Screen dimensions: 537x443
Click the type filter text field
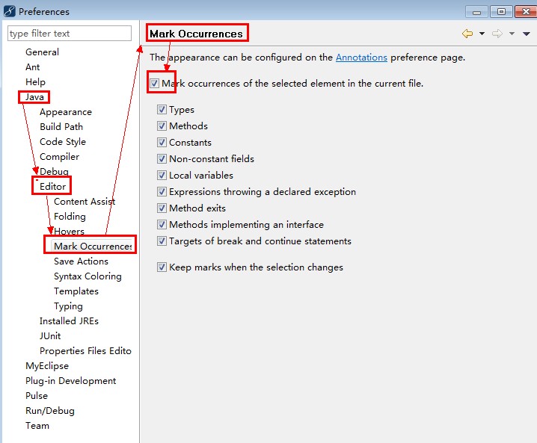(70, 34)
